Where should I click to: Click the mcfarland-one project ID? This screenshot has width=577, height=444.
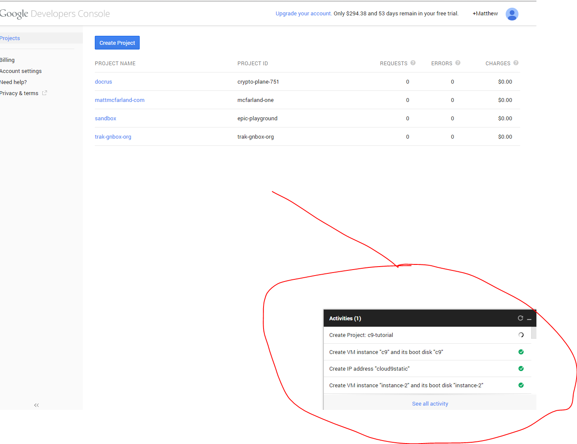click(255, 100)
